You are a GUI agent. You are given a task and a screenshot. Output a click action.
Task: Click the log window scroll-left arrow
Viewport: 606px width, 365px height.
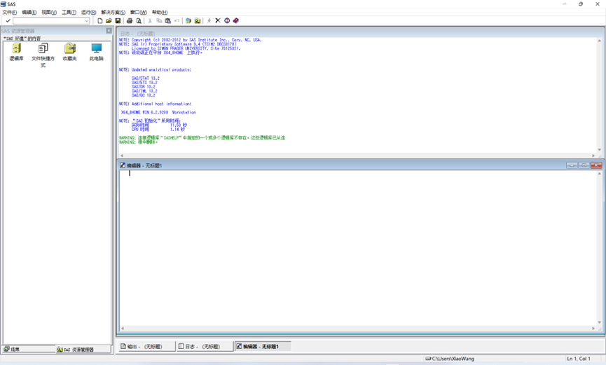click(x=122, y=156)
